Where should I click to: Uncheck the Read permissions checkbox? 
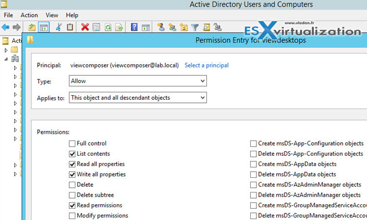tap(72, 205)
